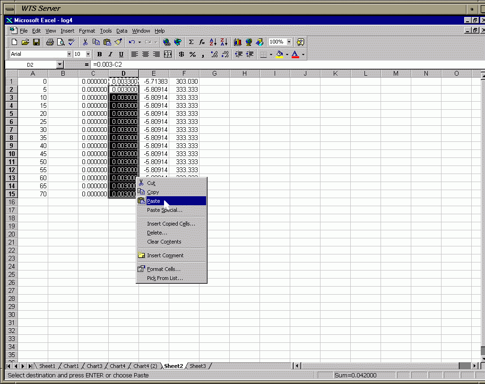The height and width of the screenshot is (384, 485).
Task: Choose Paste Special from context menu
Action: click(164, 210)
